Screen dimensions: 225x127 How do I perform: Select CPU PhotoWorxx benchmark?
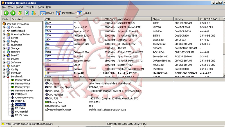24,97
